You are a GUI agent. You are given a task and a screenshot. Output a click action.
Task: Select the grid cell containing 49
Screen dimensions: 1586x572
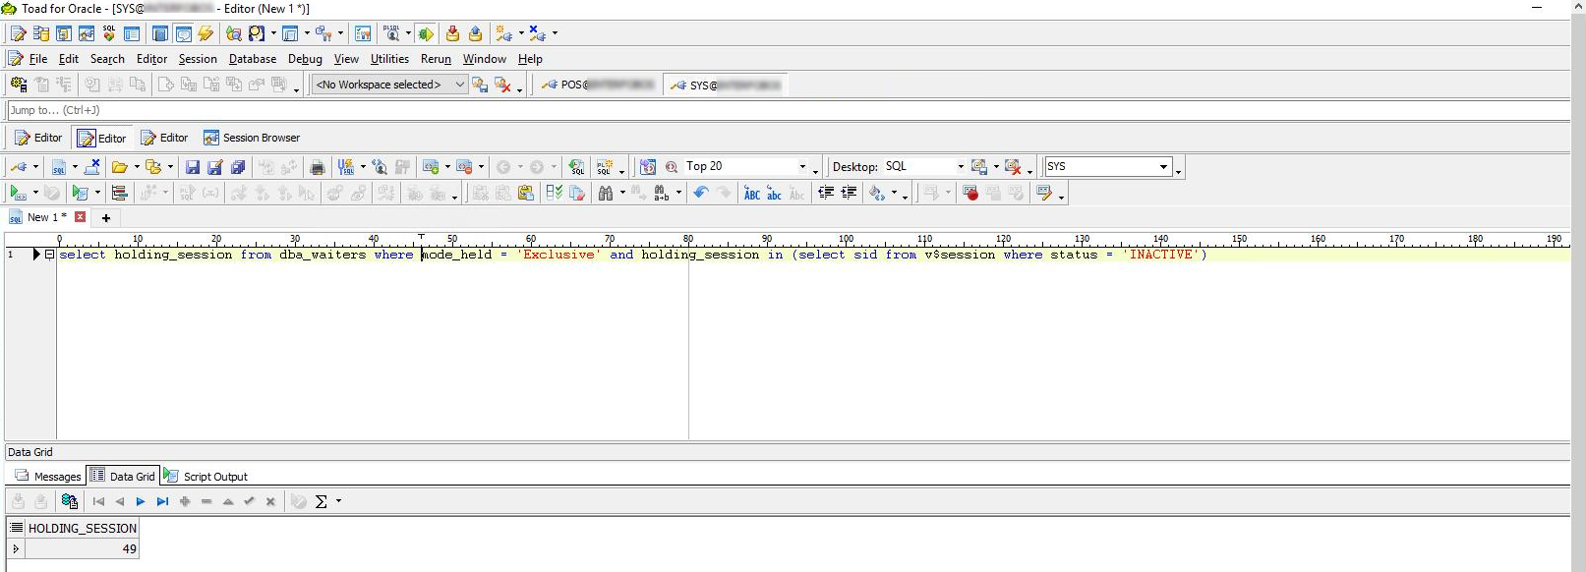pyautogui.click(x=83, y=548)
